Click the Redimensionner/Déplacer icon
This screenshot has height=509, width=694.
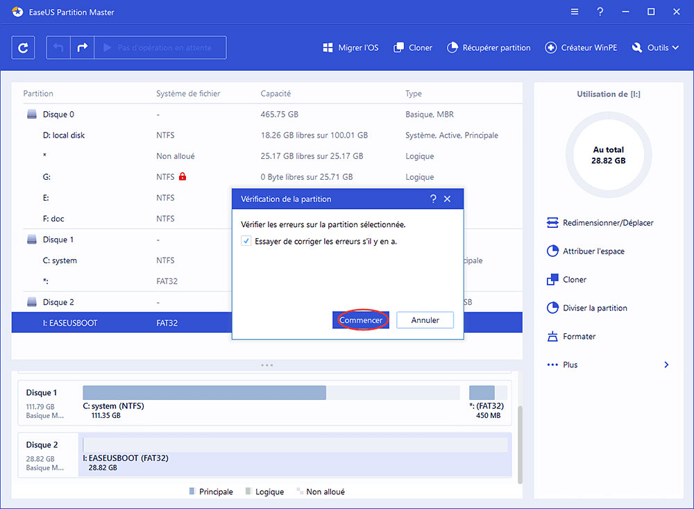pos(552,222)
